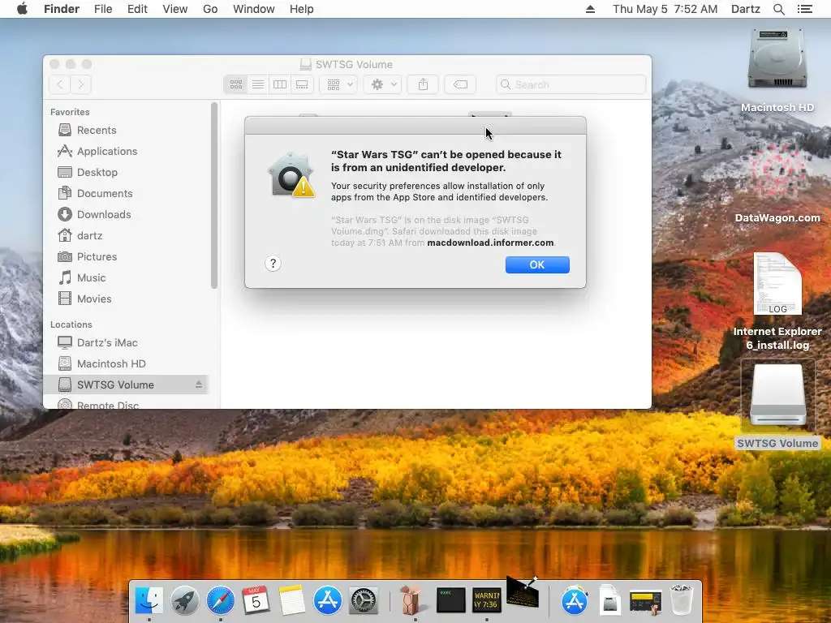The height and width of the screenshot is (623, 831).
Task: Open Applications in the sidebar
Action: click(x=127, y=151)
